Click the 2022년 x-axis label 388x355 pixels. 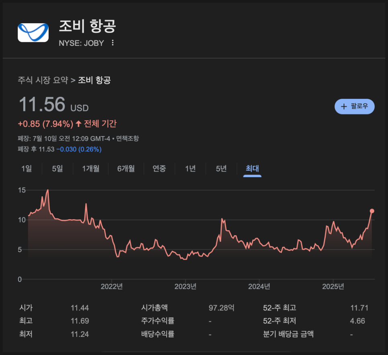coord(112,286)
